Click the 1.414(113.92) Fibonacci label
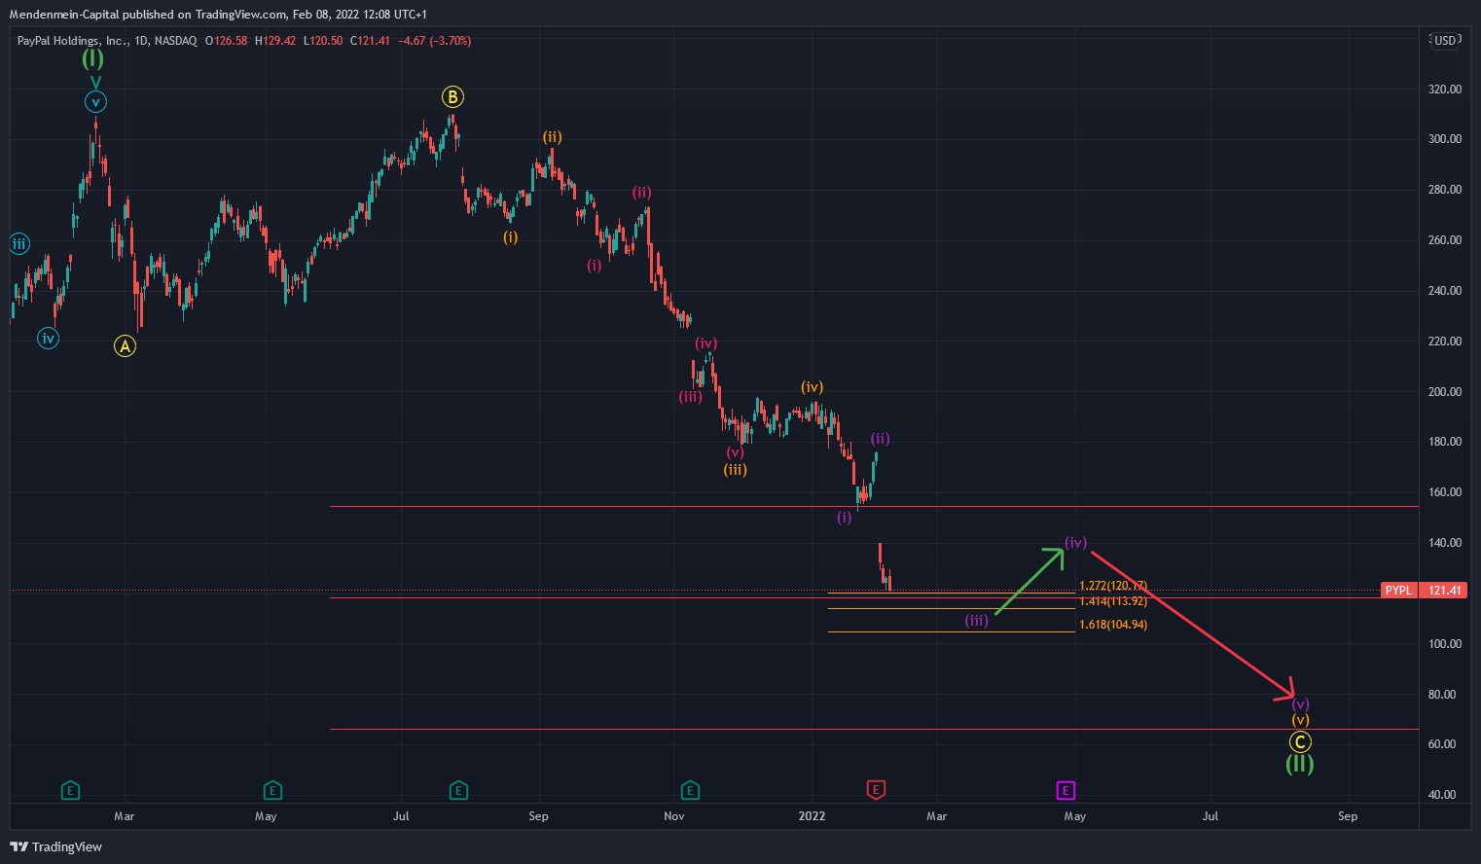Image resolution: width=1481 pixels, height=864 pixels. (1113, 601)
